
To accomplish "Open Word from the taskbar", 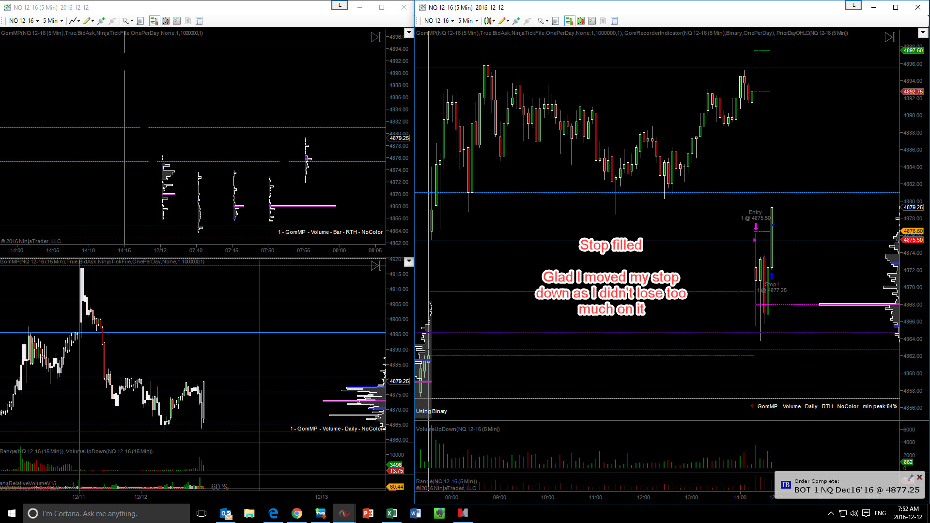I will [416, 513].
